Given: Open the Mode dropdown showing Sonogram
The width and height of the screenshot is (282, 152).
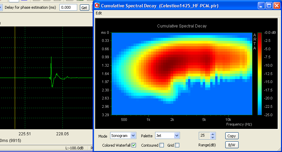Looking at the screenshot, I should click(x=133, y=136).
